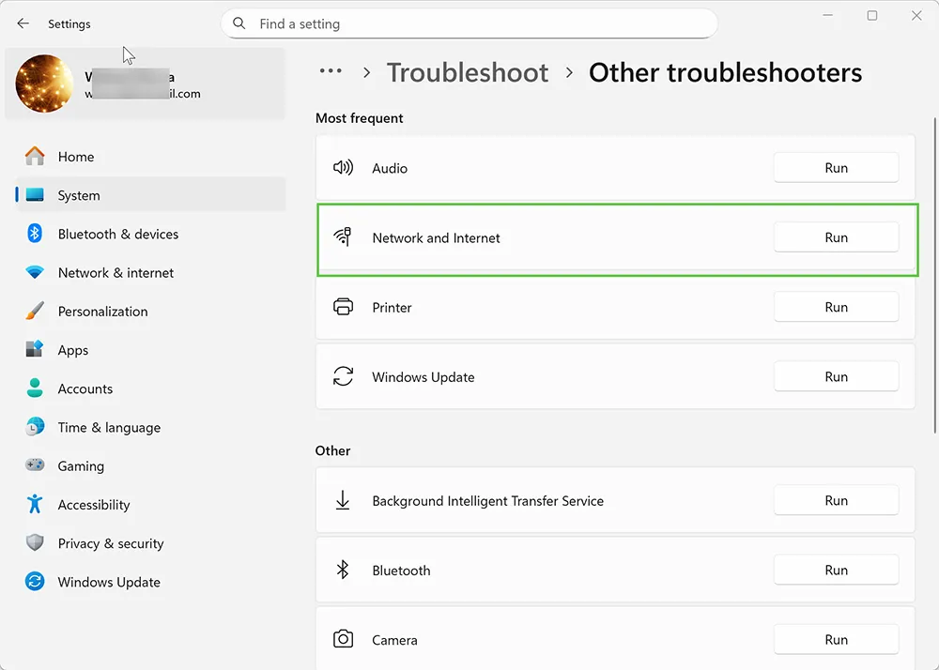The image size is (939, 670).
Task: Open the breadcrumb ellipsis overflow menu
Action: [331, 71]
